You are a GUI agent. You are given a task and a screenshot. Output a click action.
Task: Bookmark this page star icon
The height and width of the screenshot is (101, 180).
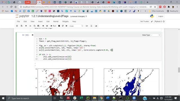155,7
